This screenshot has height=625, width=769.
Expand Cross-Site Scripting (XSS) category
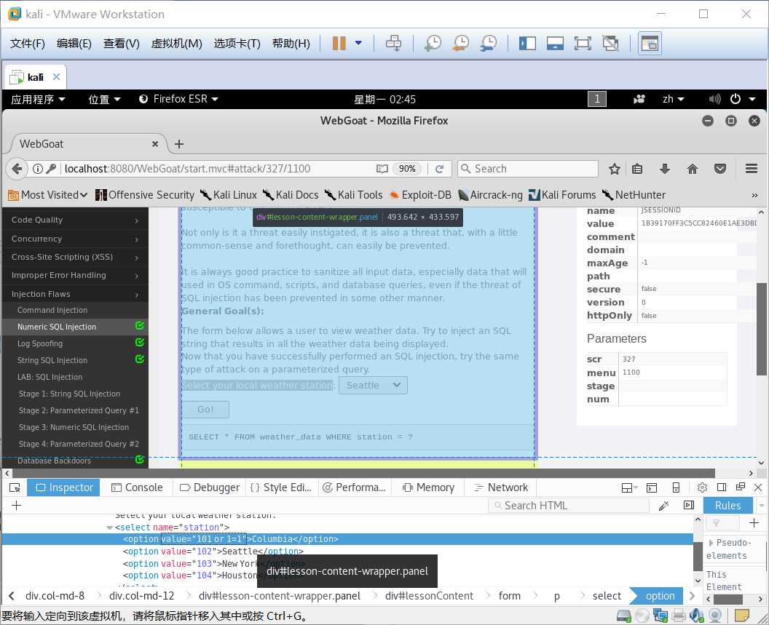point(75,257)
